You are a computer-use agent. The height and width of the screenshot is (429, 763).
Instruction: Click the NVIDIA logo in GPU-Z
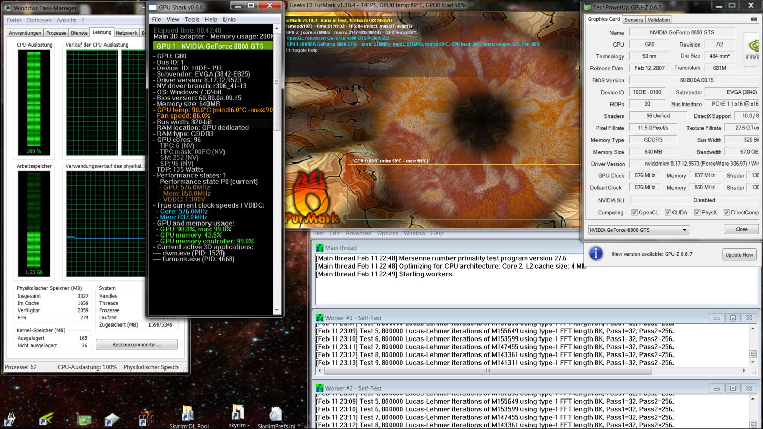(752, 50)
